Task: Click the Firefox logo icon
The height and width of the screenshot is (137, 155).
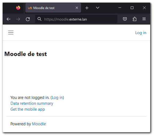Action: pos(18,8)
